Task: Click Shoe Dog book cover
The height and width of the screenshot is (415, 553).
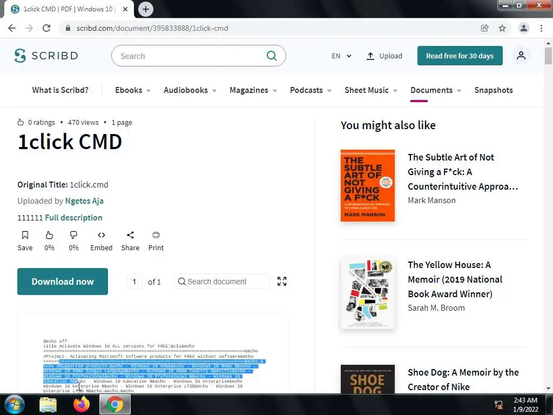Action: coord(367,379)
